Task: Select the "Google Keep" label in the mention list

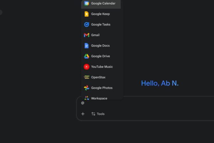Action: click(100, 14)
